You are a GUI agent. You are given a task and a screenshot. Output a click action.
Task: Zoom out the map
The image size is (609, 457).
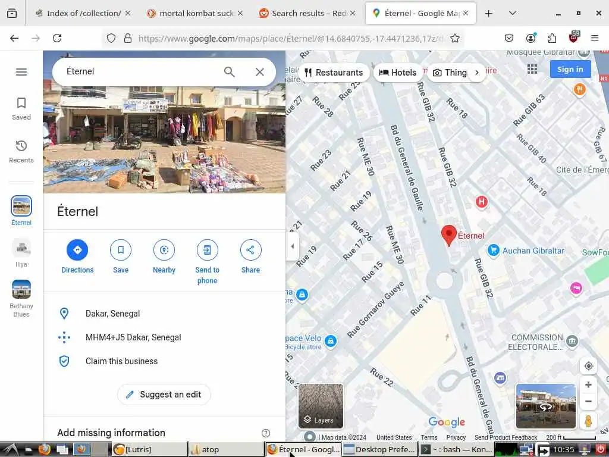coord(588,402)
